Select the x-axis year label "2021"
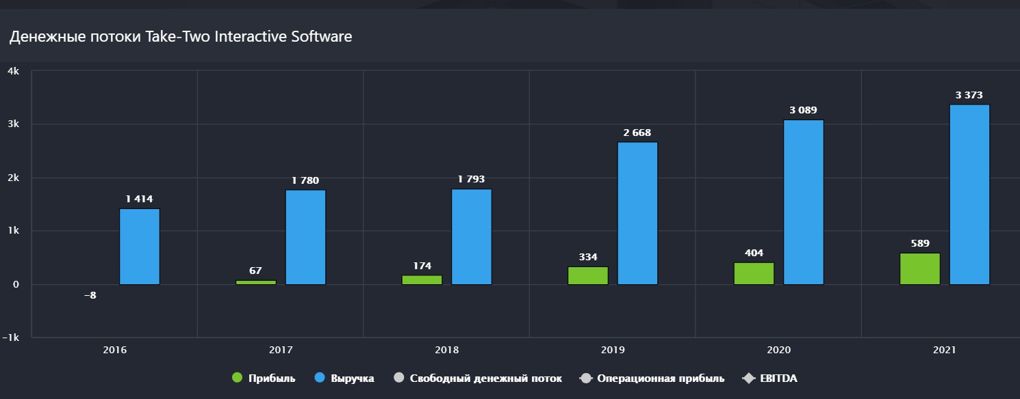This screenshot has height=399, width=1020. point(945,350)
